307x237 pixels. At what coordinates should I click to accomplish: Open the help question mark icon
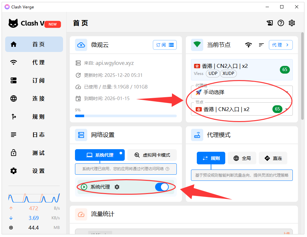(281, 23)
